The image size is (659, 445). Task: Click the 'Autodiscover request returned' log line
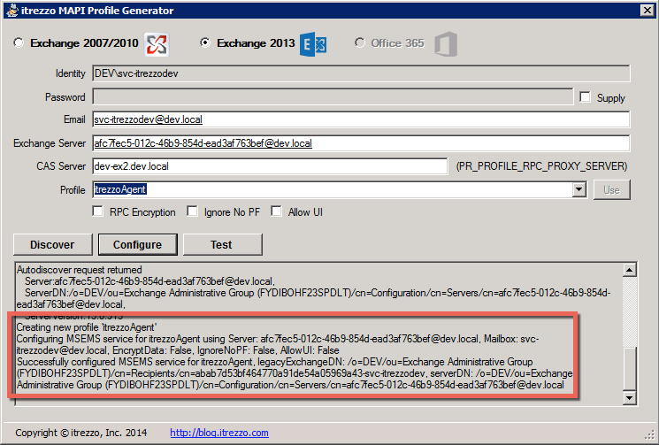coord(79,270)
